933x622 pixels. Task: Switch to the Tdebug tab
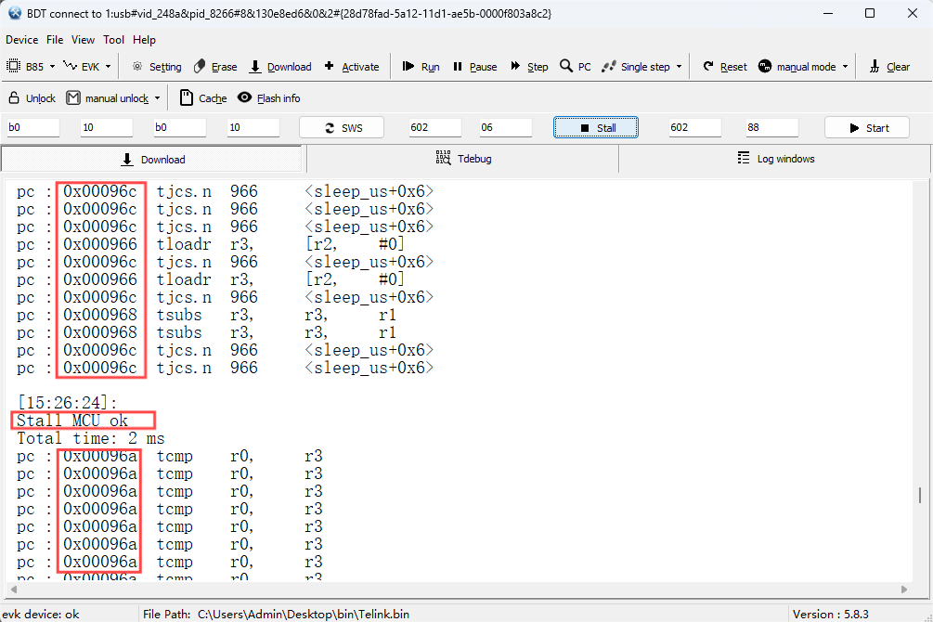click(x=462, y=159)
